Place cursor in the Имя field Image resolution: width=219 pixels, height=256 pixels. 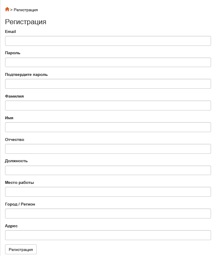click(x=108, y=127)
